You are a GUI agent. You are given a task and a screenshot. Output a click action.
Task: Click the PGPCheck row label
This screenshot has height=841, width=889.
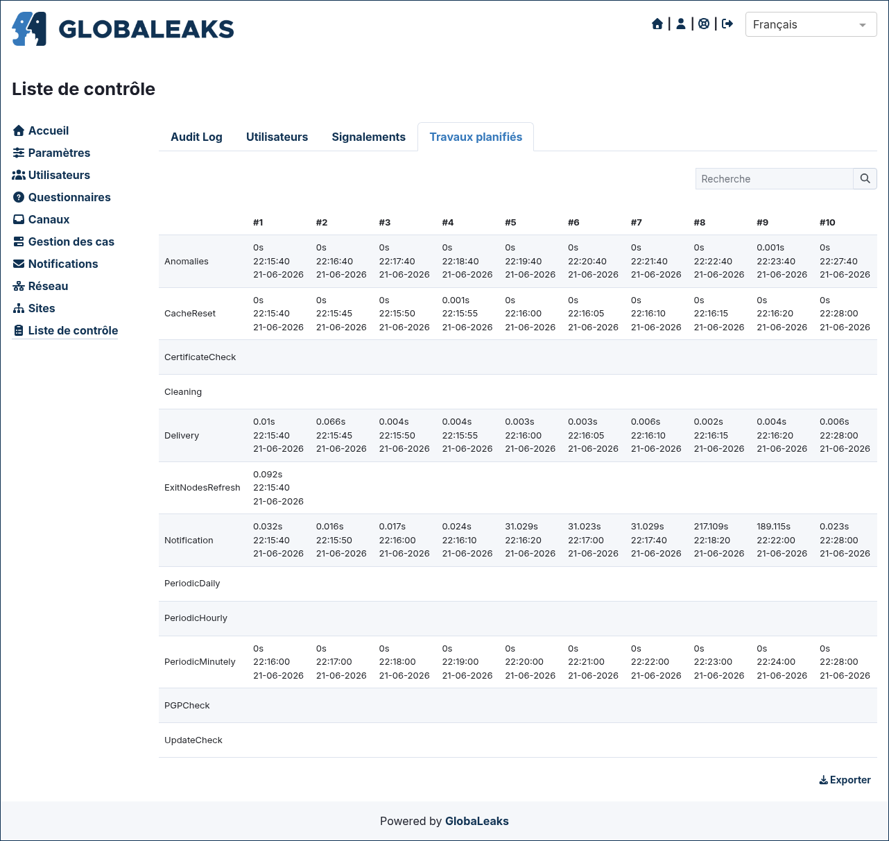click(x=187, y=706)
